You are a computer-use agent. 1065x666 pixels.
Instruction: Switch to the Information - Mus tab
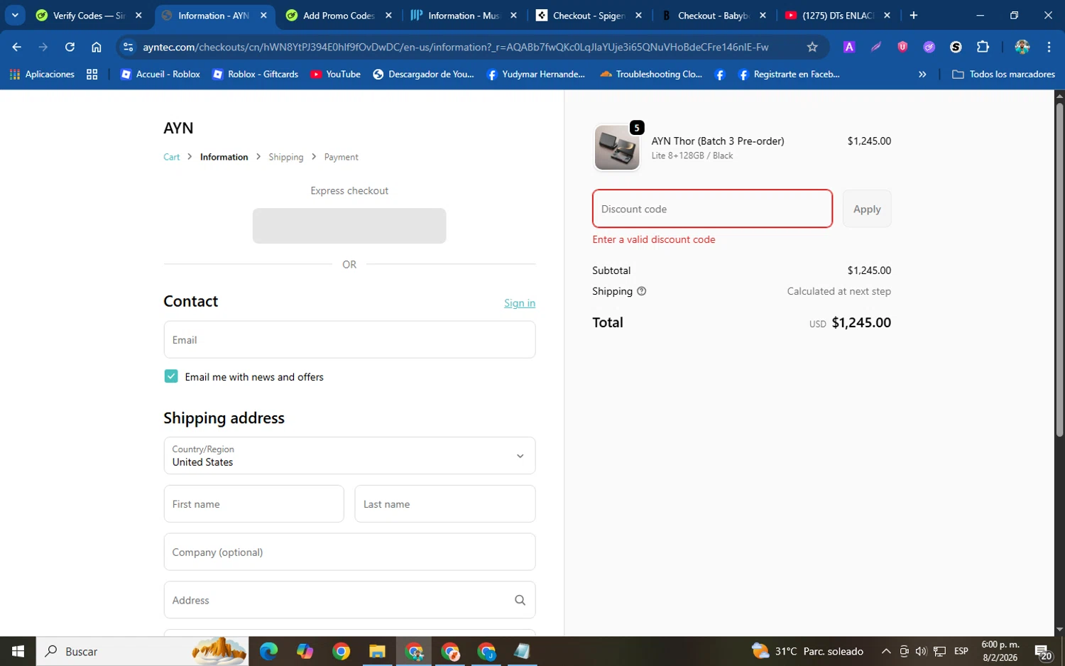click(x=464, y=15)
